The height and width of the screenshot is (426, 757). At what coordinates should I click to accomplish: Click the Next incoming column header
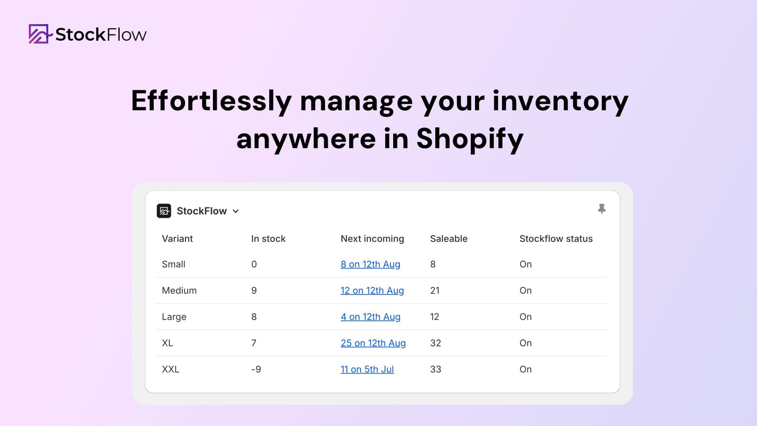click(372, 239)
